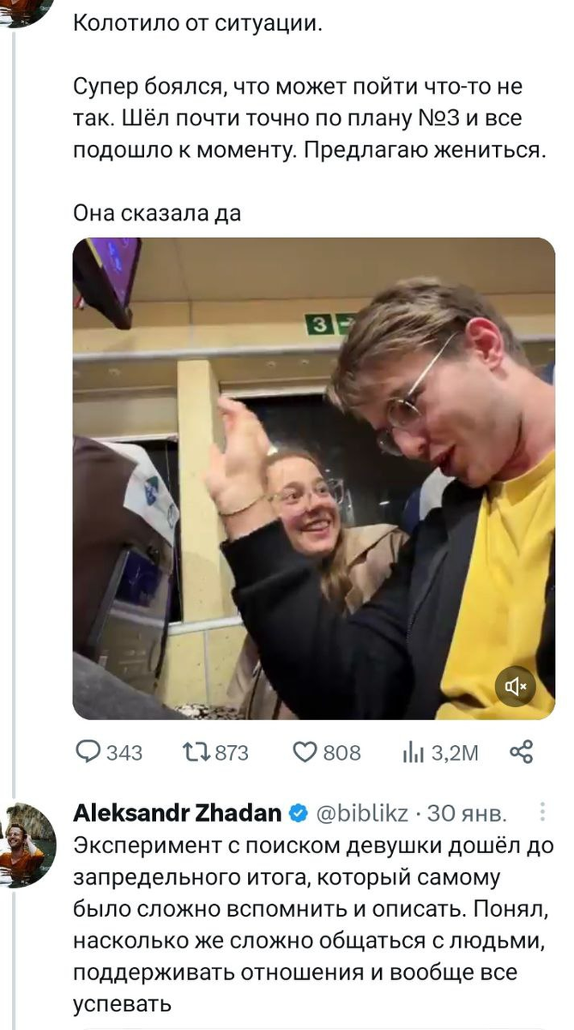Viewport: 574px width, 1030px height.
Task: Open tweet analytics bar-chart icon
Action: point(411,753)
